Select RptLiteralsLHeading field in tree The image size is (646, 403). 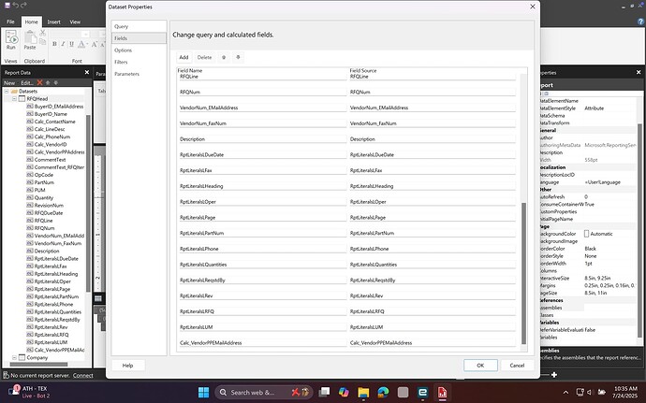pos(56,274)
